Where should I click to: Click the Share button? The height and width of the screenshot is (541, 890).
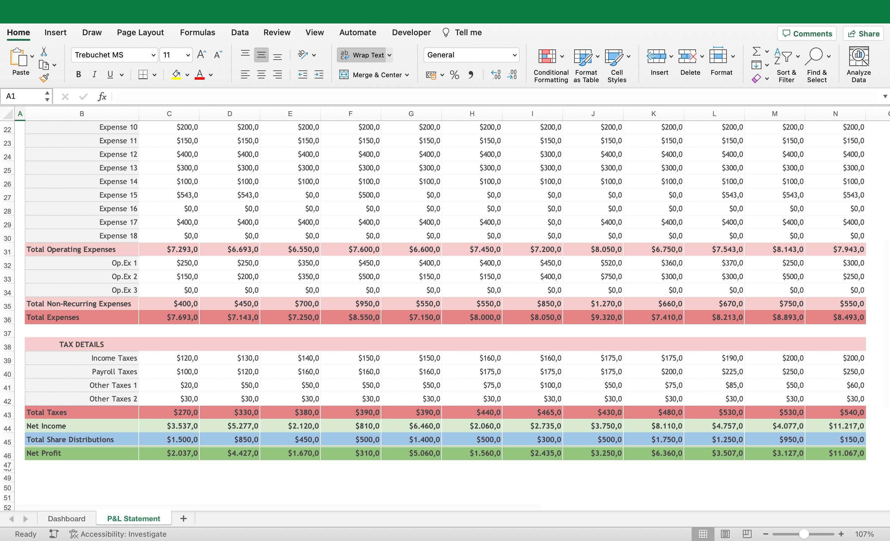point(863,33)
